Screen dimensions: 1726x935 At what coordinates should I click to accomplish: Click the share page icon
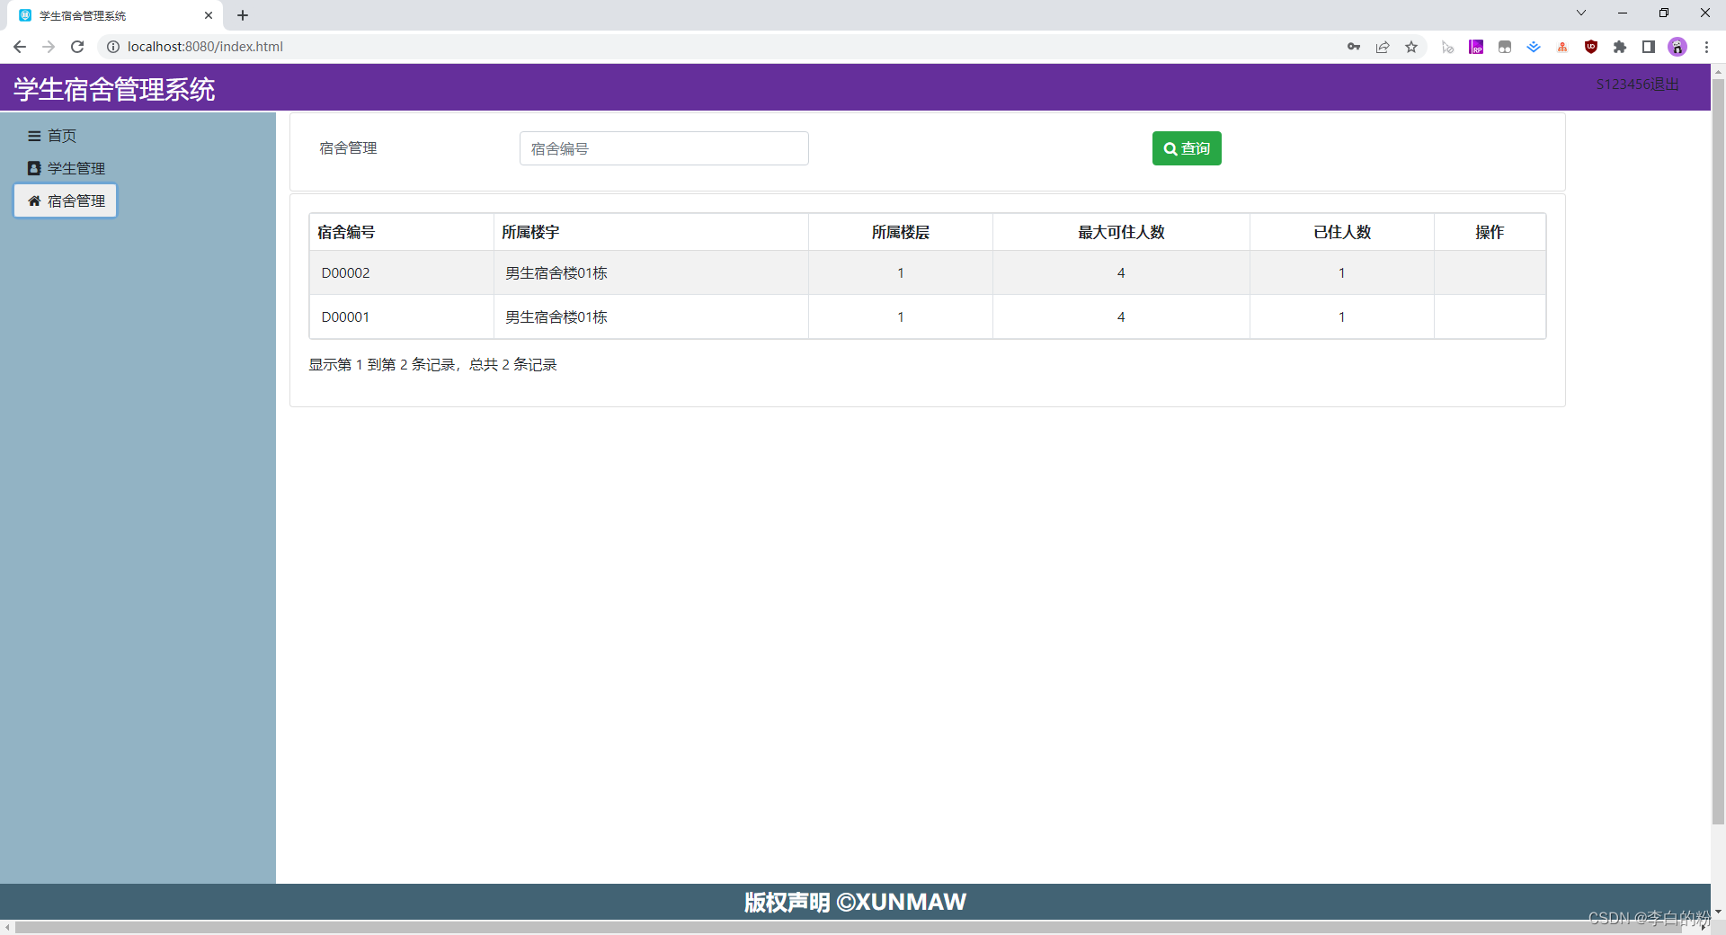1383,47
